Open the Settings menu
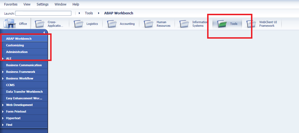Viewport: 299px width, 133px height. pos(43,4)
